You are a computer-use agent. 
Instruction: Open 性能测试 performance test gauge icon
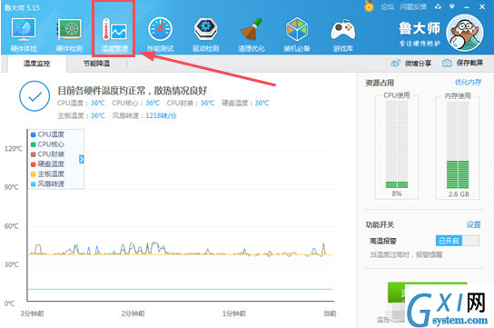[160, 34]
